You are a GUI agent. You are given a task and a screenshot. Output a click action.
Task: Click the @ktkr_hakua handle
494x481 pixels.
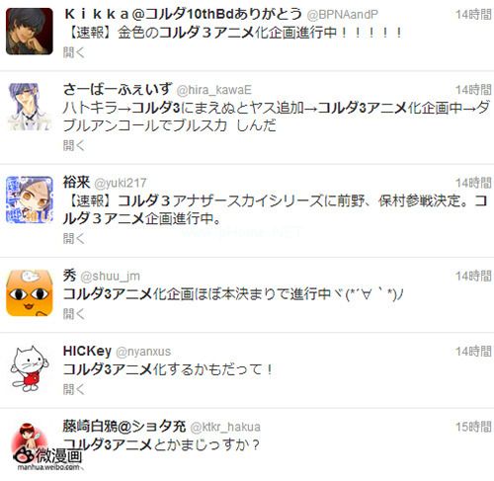click(x=225, y=427)
